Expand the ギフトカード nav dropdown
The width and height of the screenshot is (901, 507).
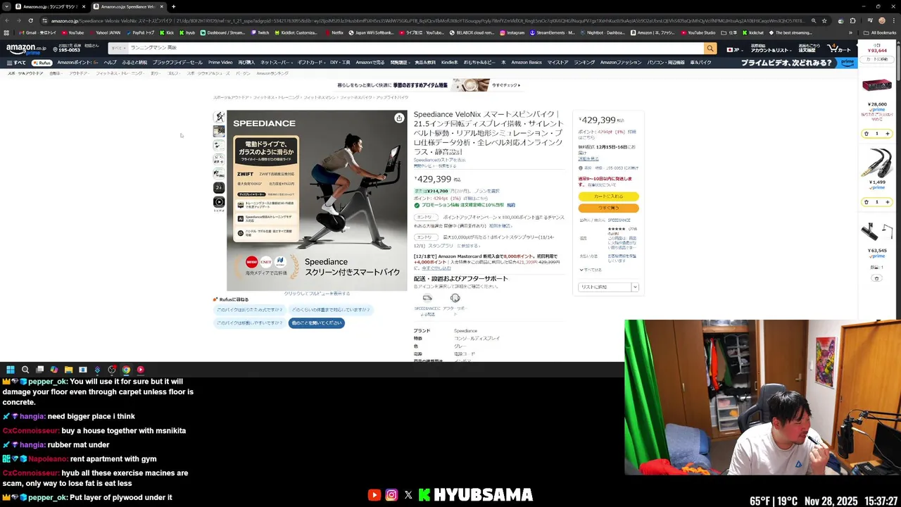tap(311, 63)
